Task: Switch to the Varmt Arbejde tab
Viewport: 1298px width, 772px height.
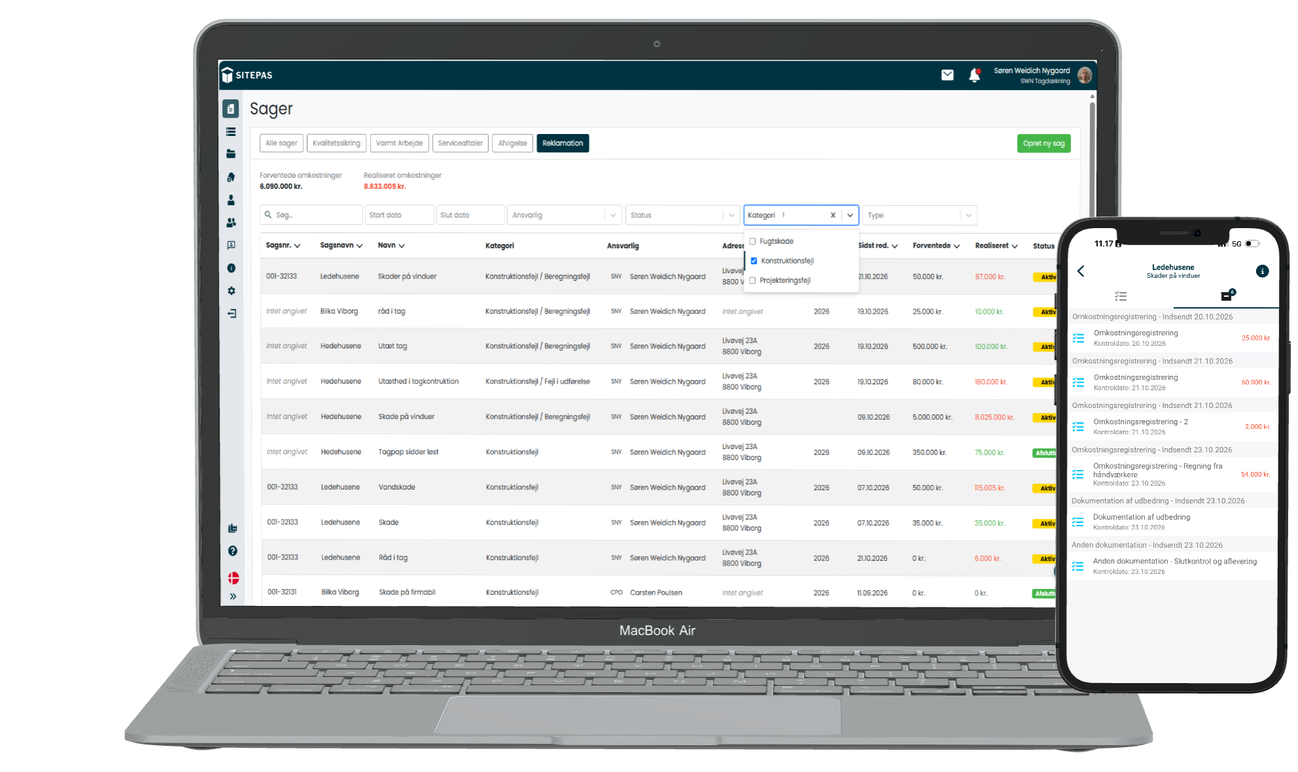Action: coord(399,143)
